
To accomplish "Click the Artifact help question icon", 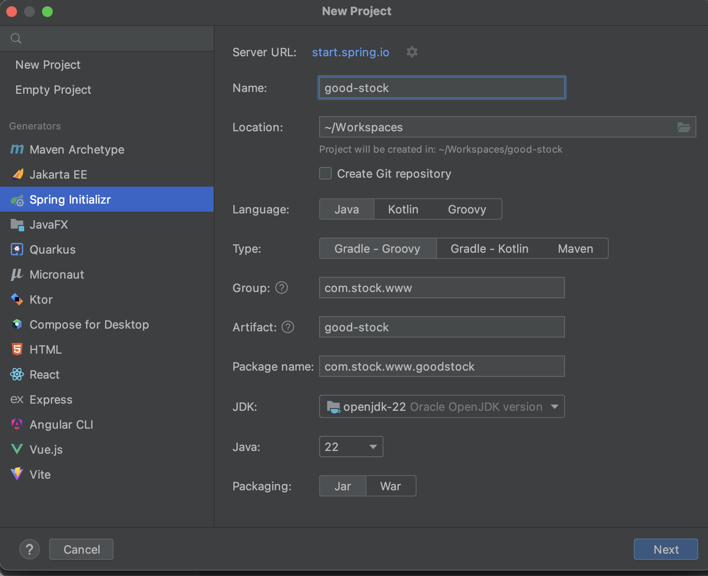I will [288, 327].
